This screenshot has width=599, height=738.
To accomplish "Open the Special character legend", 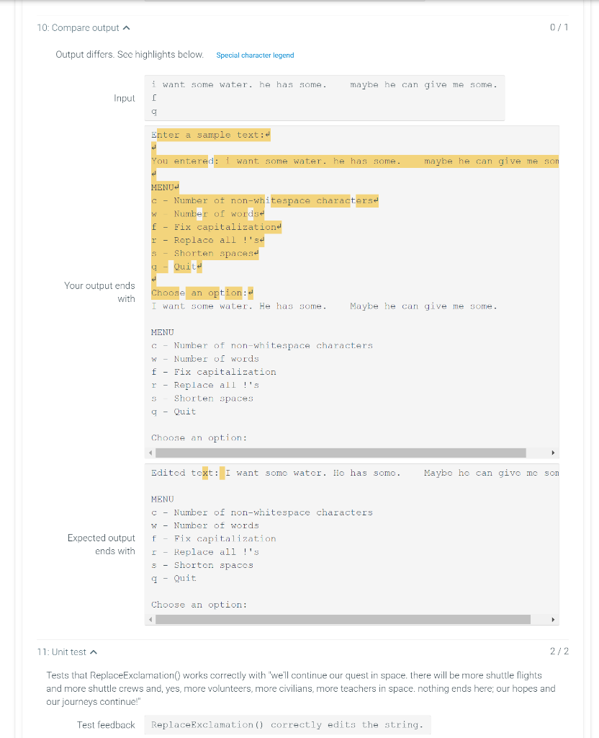I will tap(254, 55).
